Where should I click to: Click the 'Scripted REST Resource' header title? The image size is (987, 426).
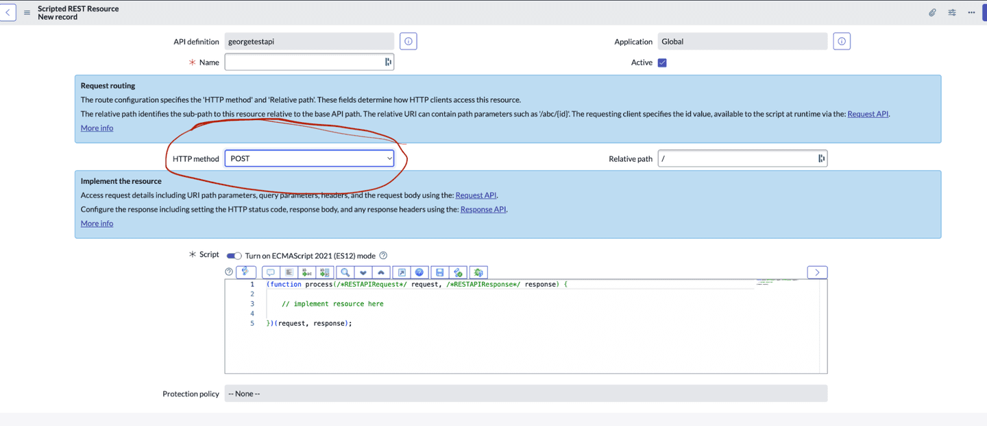[x=78, y=9]
